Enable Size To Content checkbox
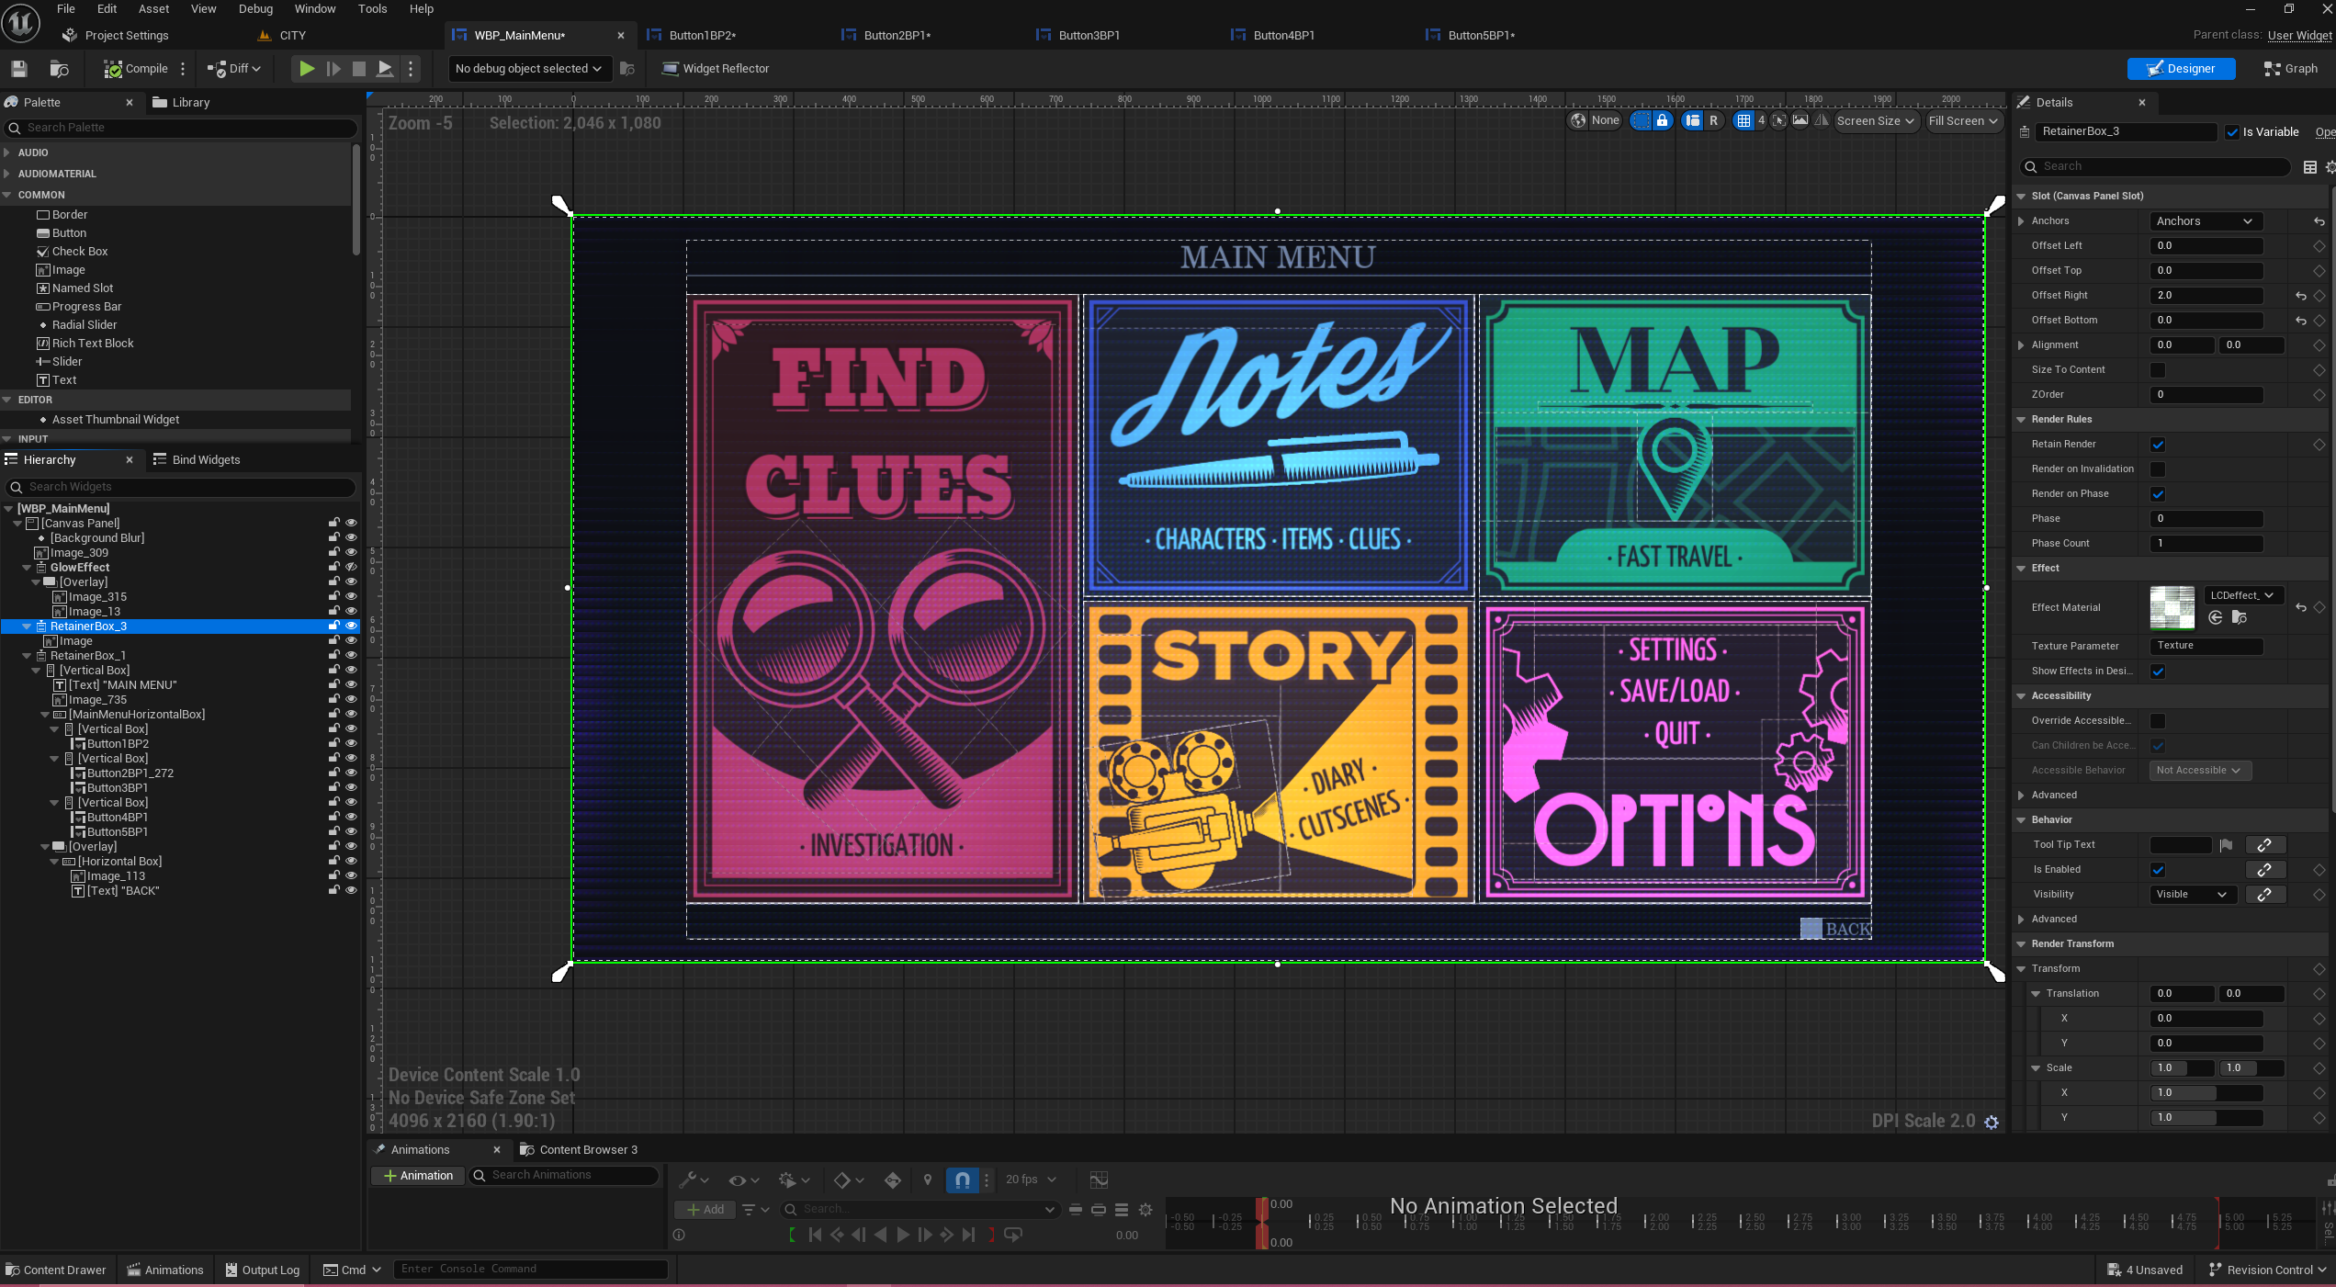The height and width of the screenshot is (1287, 2336). 2158,370
